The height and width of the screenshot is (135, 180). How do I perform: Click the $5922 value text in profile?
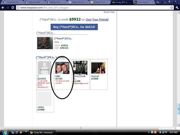(64, 45)
